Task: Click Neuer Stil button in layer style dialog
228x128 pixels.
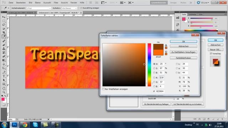Action: pyautogui.click(x=216, y=50)
